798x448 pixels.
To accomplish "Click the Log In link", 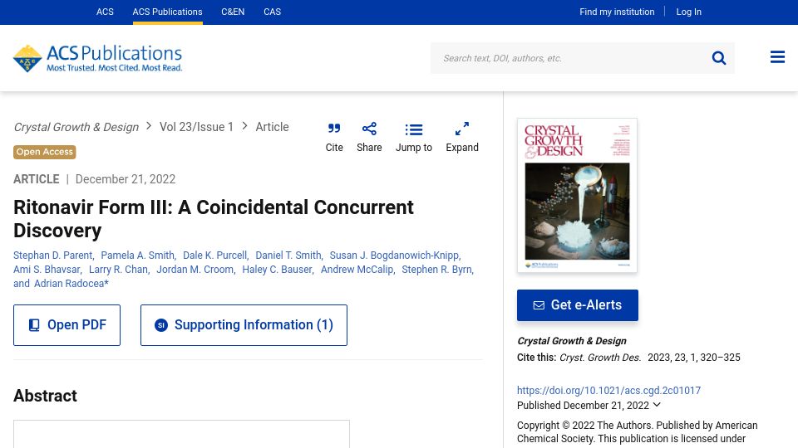I will pyautogui.click(x=688, y=12).
